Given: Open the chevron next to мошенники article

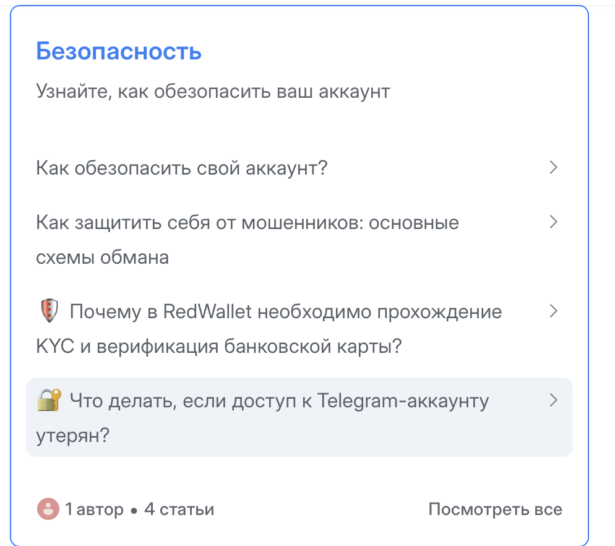Looking at the screenshot, I should coord(554,222).
